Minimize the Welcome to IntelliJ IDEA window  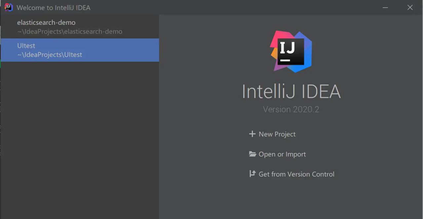tap(385, 7)
